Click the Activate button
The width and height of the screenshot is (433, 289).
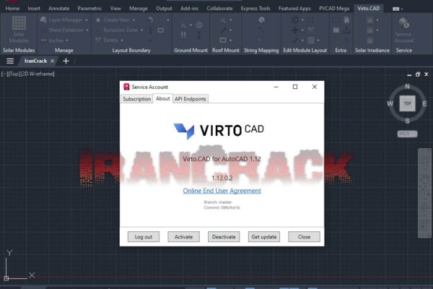183,237
